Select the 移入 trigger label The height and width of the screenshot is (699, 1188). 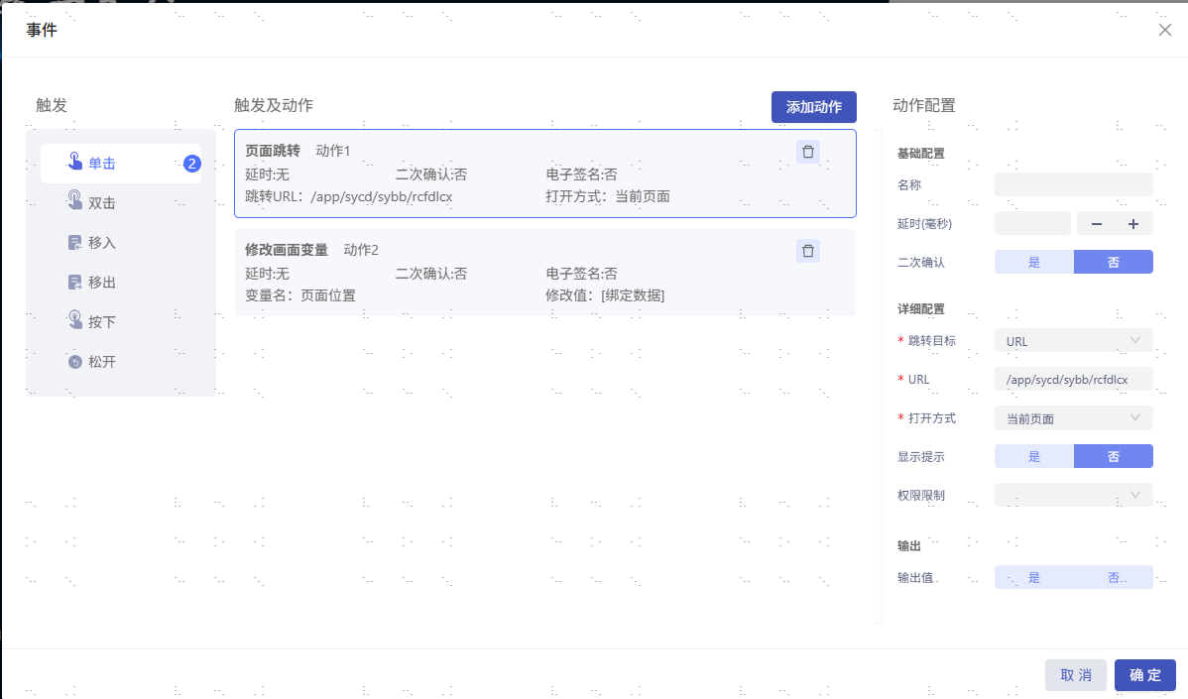101,242
